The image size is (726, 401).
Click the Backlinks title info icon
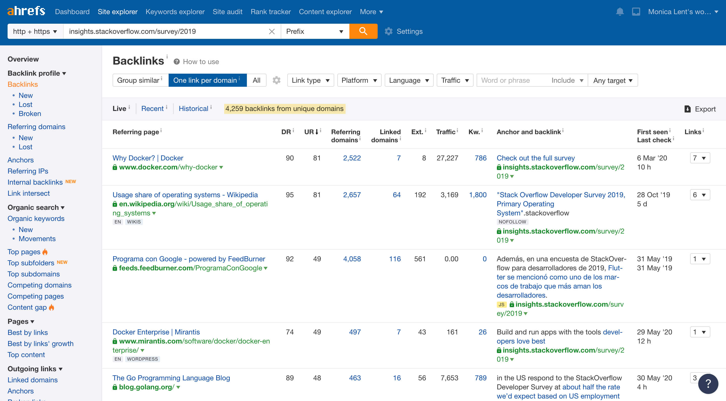(x=167, y=56)
